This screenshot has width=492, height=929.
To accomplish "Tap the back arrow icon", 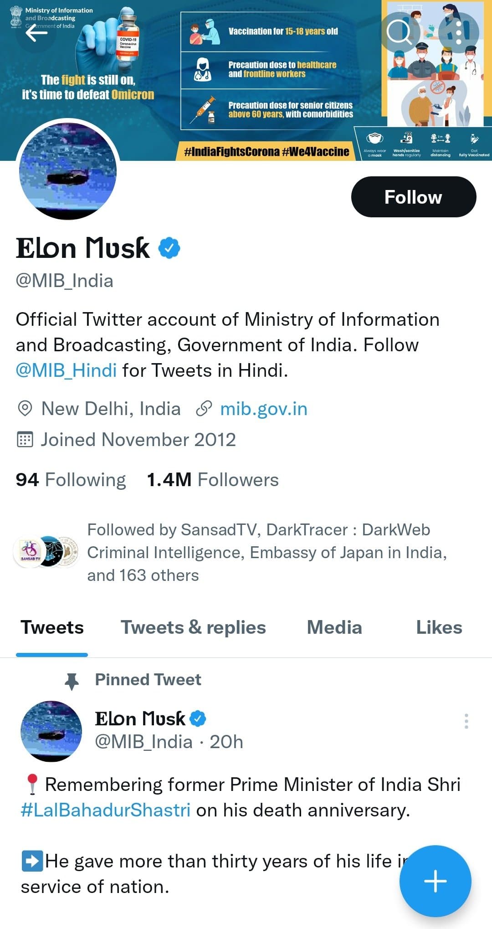I will pyautogui.click(x=36, y=32).
